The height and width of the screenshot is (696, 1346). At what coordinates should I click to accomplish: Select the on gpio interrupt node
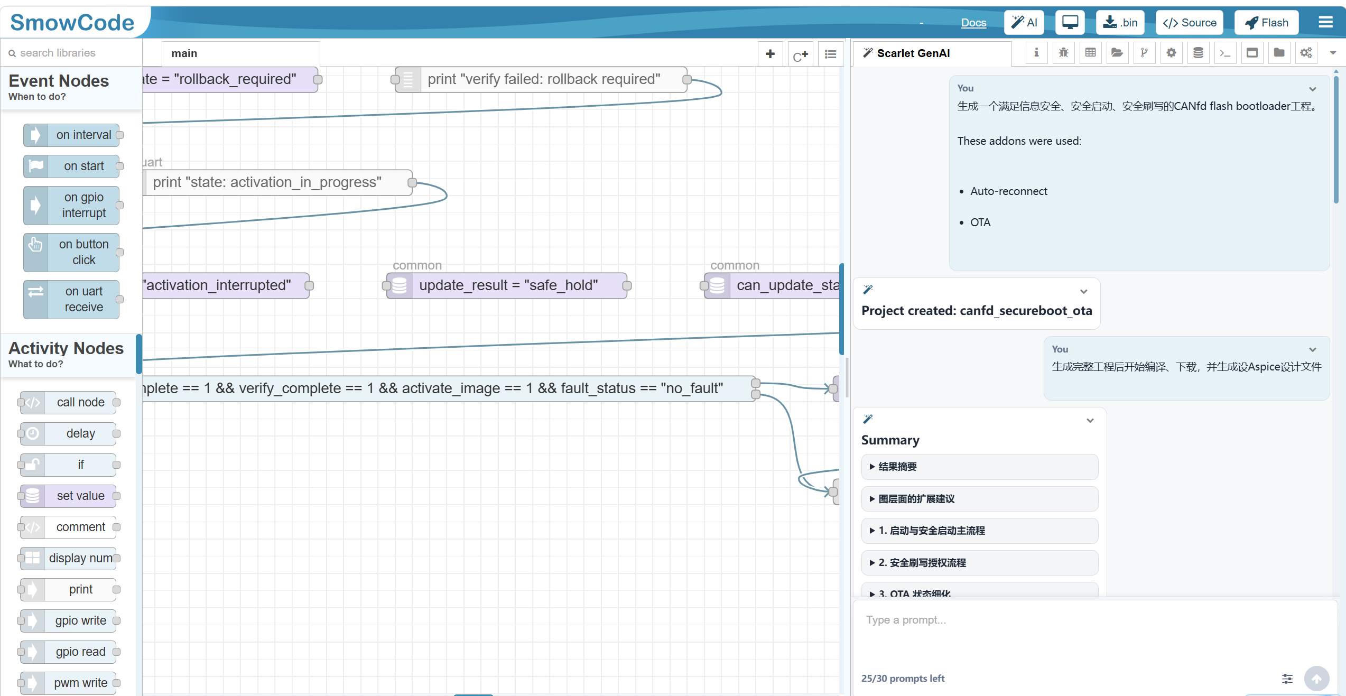point(71,205)
